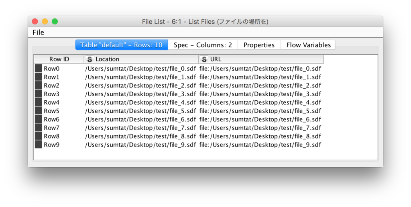The height and width of the screenshot is (207, 411).
Task: Click the color square of Row2
Action: 38,85
